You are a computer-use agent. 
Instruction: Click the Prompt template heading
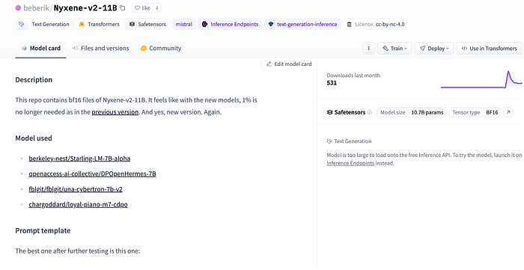[43, 230]
